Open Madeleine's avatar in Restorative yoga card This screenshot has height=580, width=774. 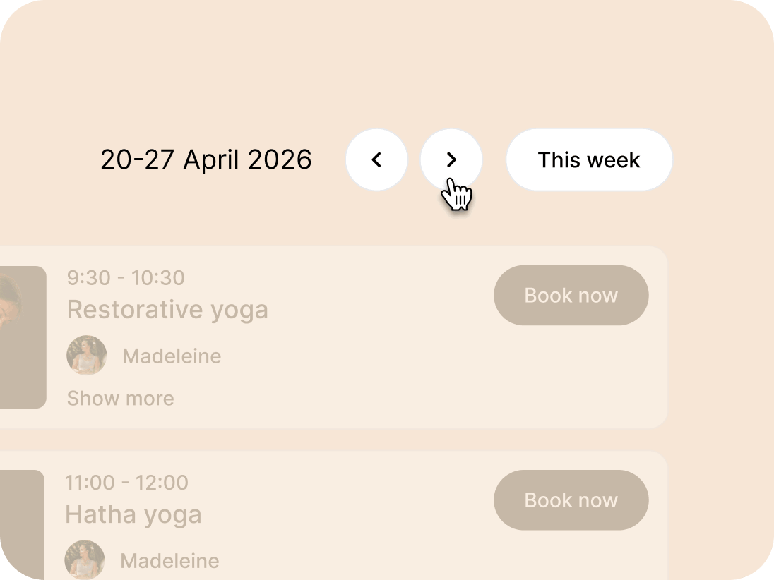(x=86, y=356)
